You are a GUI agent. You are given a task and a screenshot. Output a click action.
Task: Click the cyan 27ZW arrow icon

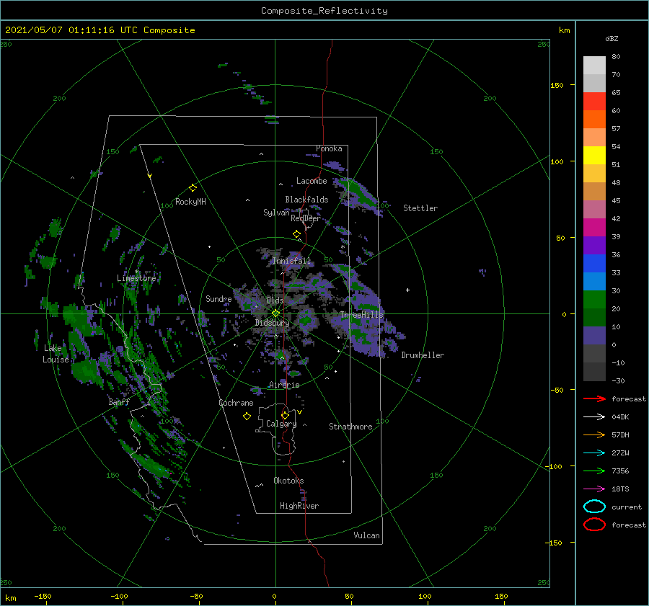click(x=594, y=453)
